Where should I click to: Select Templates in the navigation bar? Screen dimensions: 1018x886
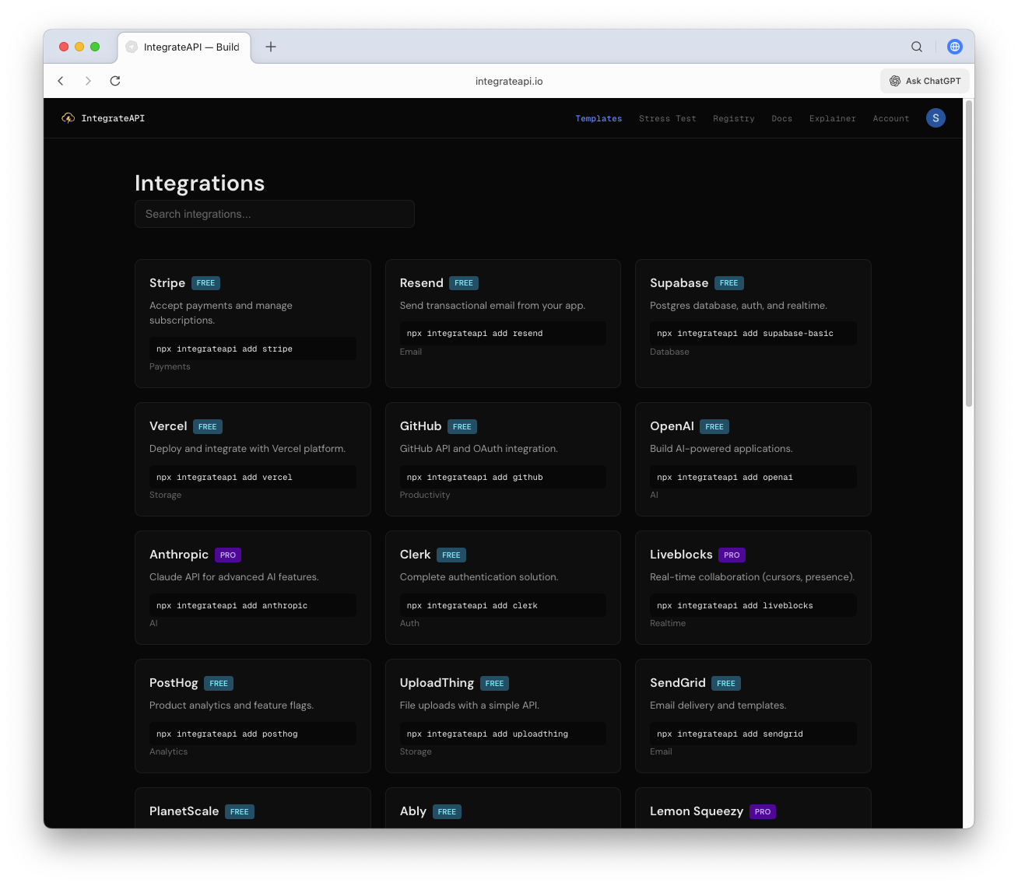pyautogui.click(x=599, y=118)
